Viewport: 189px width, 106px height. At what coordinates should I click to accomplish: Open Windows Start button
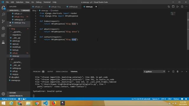[3, 103]
